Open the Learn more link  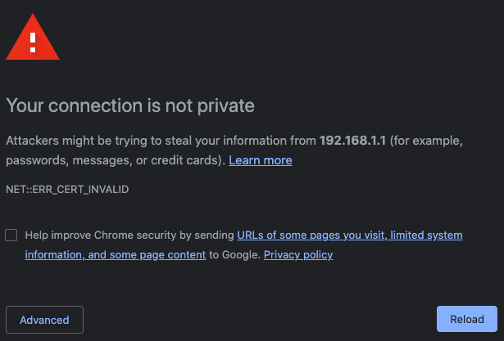(261, 160)
